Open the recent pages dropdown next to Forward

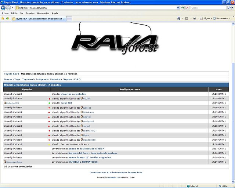pos(12,8)
